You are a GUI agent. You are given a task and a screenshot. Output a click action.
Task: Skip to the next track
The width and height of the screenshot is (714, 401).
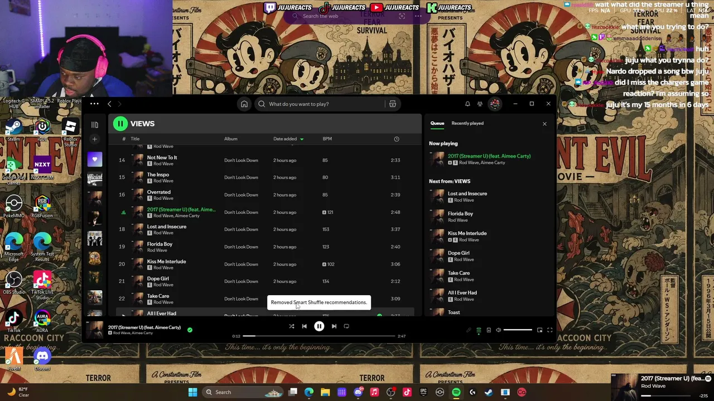pos(334,326)
